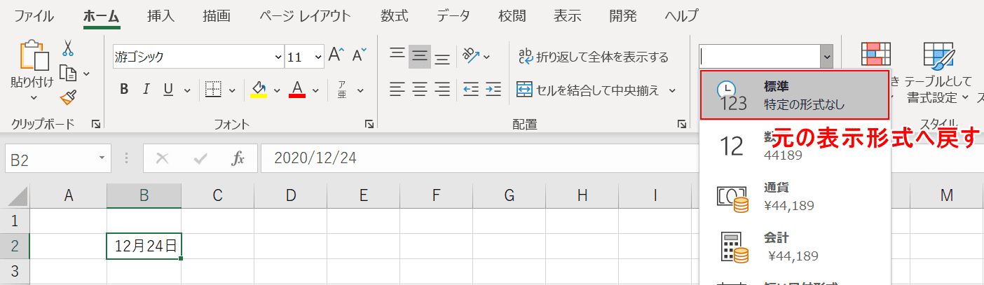This screenshot has height=285, width=984.
Task: Expand font color palette arrow
Action: coord(315,90)
